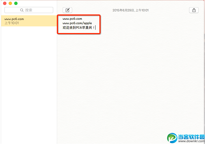
Task: Focus the 搜索 search field
Action: (29, 10)
